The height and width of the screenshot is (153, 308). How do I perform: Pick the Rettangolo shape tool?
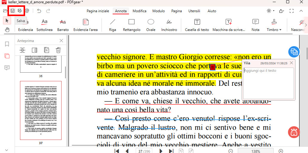coord(132,25)
